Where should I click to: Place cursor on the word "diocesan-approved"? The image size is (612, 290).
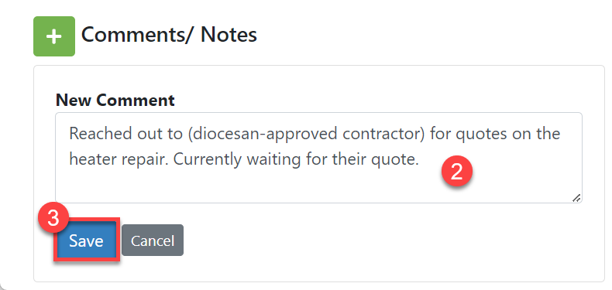261,134
